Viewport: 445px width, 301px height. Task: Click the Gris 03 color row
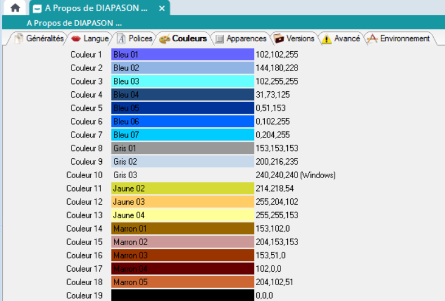[183, 175]
